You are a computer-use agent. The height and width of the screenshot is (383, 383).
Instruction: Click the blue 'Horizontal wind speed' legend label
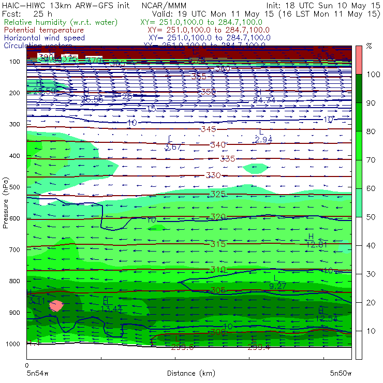click(45, 38)
